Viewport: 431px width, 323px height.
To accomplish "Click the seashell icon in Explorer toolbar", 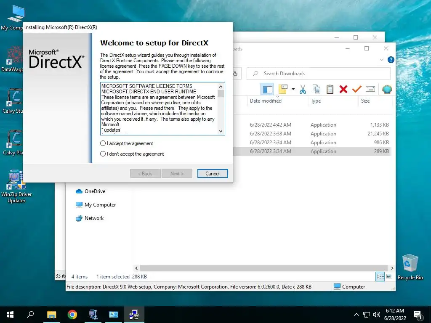I will coord(387,89).
